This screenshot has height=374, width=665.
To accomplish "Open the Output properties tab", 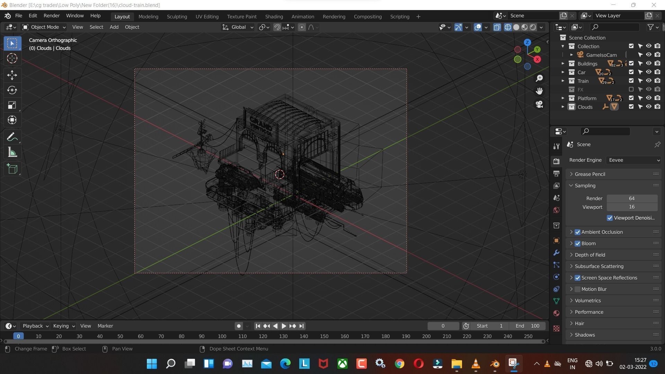I will [556, 173].
